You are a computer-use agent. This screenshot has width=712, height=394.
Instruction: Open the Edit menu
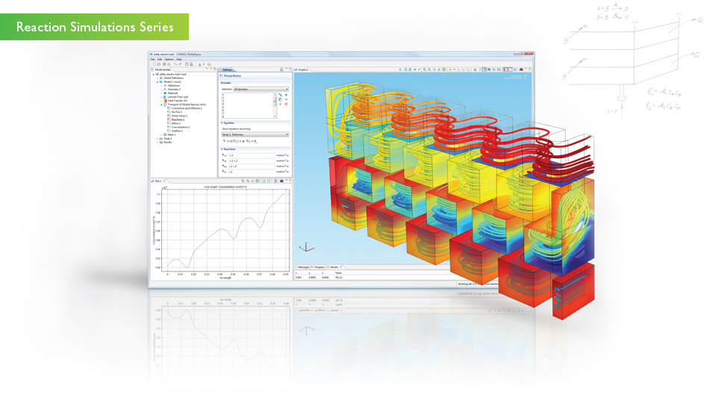(x=160, y=60)
